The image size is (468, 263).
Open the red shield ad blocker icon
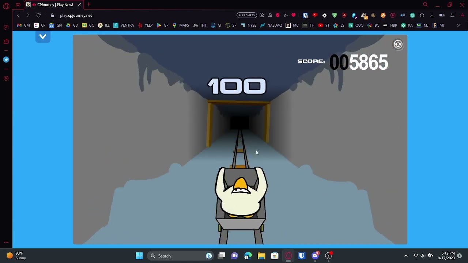[x=278, y=15]
